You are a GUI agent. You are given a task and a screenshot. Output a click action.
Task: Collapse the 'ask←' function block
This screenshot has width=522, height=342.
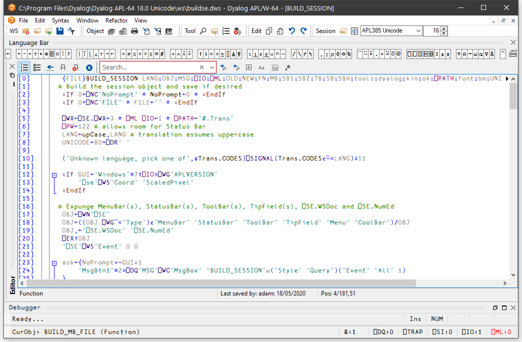54,262
